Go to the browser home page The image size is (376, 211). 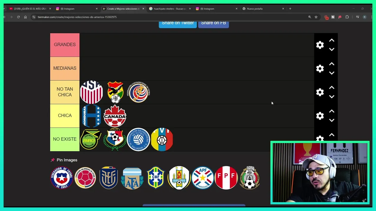(x=25, y=17)
